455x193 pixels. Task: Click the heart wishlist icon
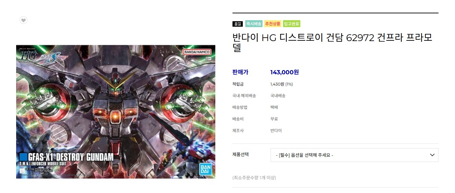pos(23,20)
